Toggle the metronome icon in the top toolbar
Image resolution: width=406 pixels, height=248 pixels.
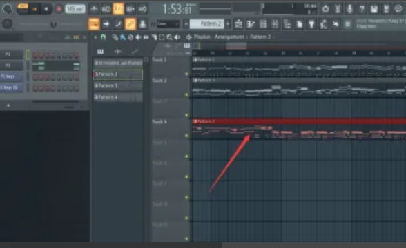[94, 10]
